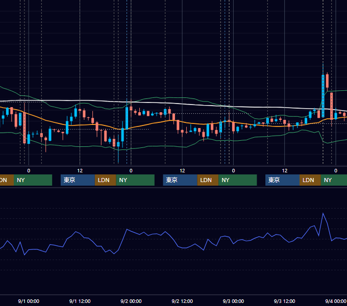The height and width of the screenshot is (306, 347).
Task: Click the large blue candle just before 9/2 00:00
Action: pyautogui.click(x=127, y=118)
